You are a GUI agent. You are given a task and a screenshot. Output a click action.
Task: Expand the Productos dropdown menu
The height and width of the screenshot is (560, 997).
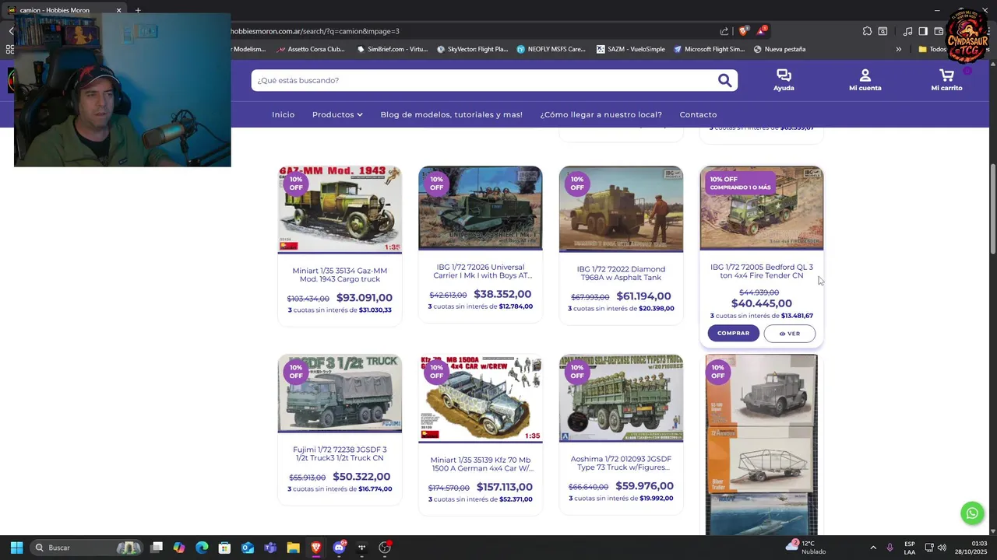(337, 114)
